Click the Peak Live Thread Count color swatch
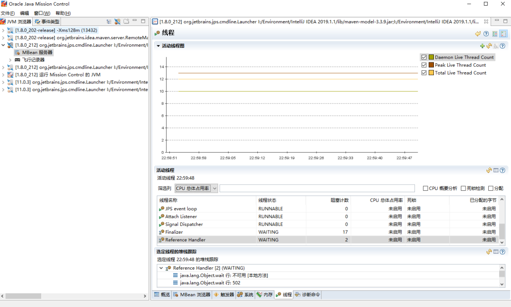 pyautogui.click(x=431, y=65)
